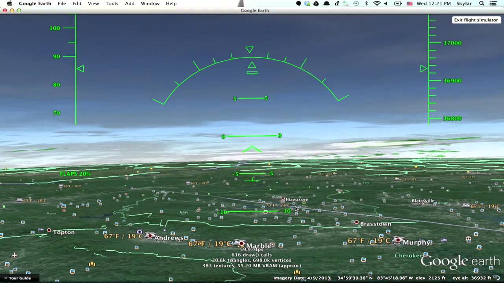Click the Andrews place label
This screenshot has height=283, width=504.
click(169, 238)
